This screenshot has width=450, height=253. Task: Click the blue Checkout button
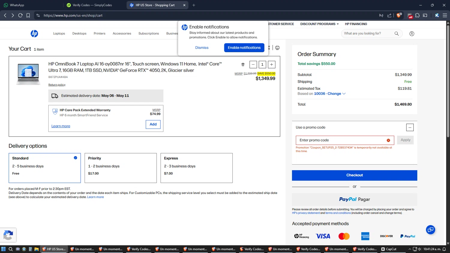tap(355, 175)
